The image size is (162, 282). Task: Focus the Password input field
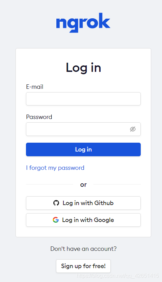[x=83, y=129]
